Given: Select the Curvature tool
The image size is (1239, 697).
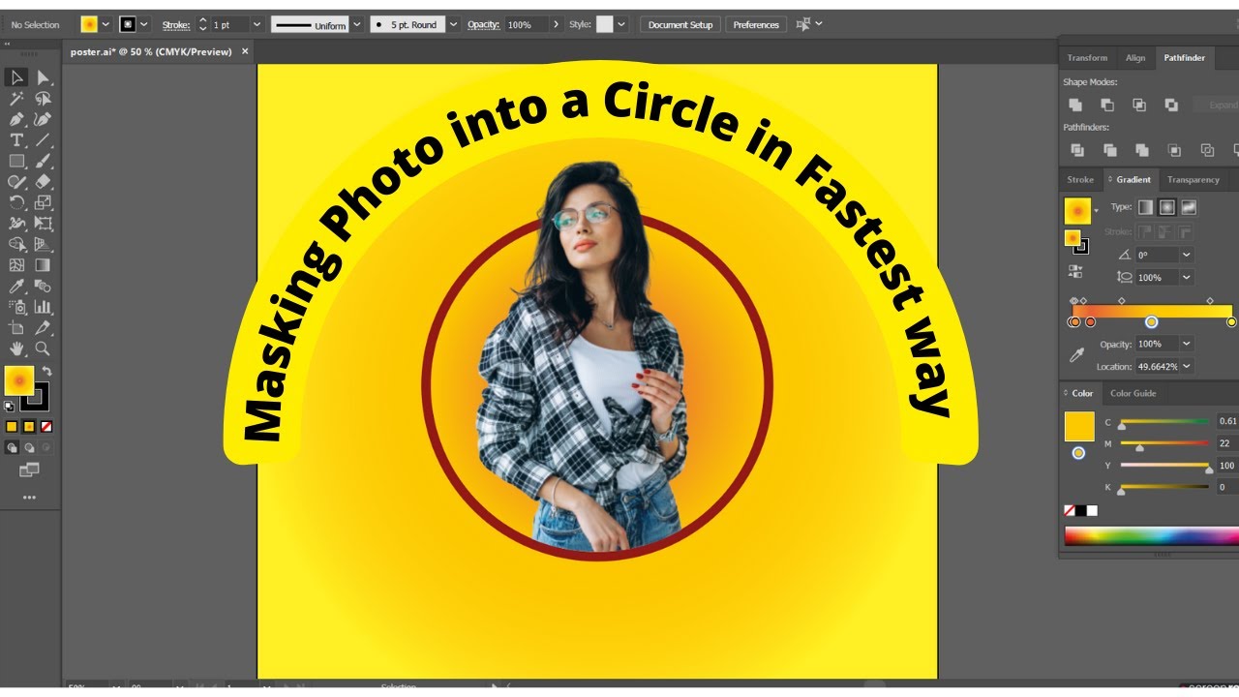Looking at the screenshot, I should point(43,119).
